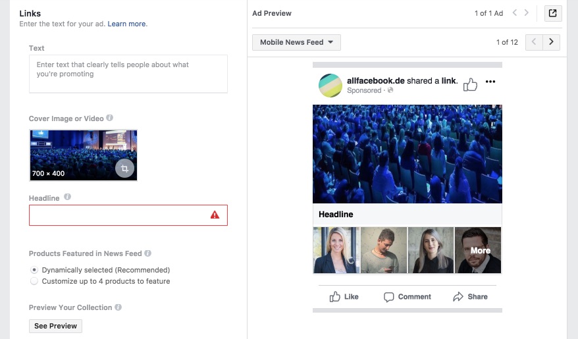Click the Headline info icon
Viewport: 578px width, 339px height.
pyautogui.click(x=67, y=197)
